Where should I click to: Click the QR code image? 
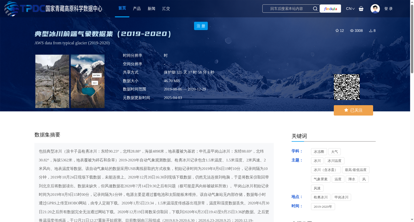click(x=347, y=87)
